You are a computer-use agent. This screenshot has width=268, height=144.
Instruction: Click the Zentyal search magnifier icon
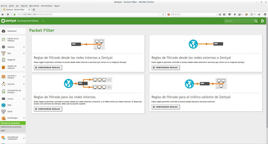[256, 21]
